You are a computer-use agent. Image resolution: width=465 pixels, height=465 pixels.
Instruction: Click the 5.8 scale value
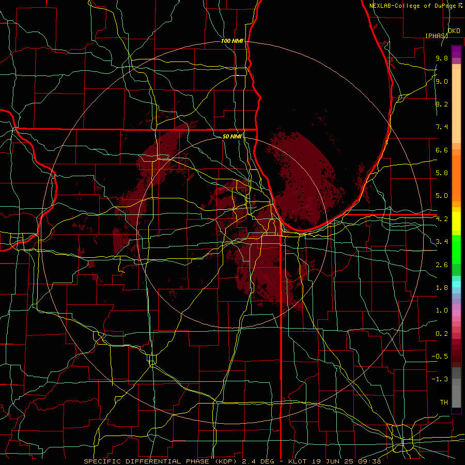coord(442,173)
